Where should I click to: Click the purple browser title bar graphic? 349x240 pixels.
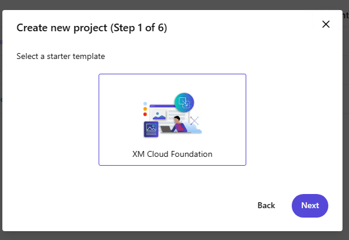click(x=162, y=106)
